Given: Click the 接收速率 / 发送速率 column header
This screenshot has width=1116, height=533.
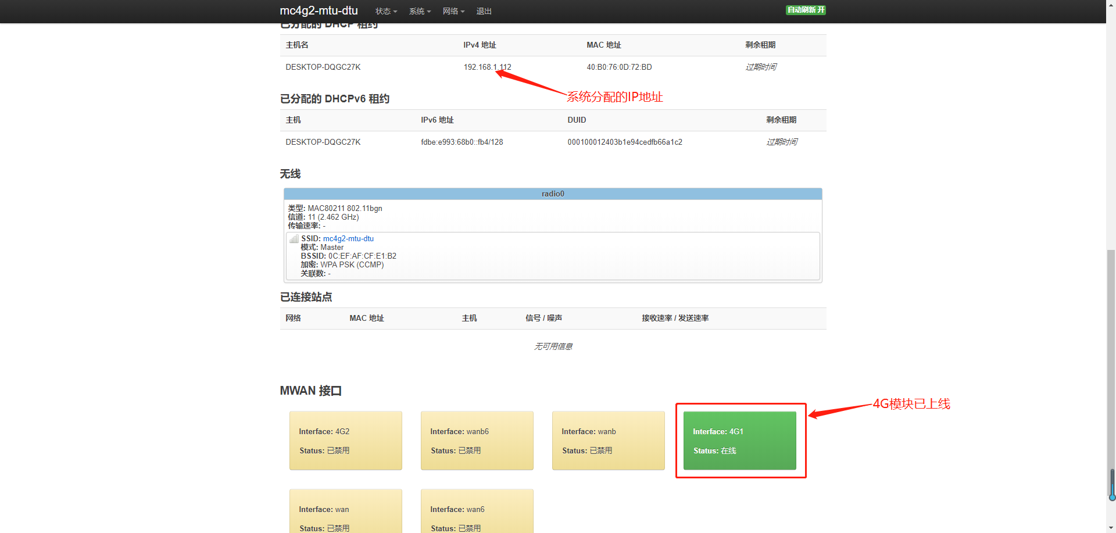Looking at the screenshot, I should click(x=675, y=318).
